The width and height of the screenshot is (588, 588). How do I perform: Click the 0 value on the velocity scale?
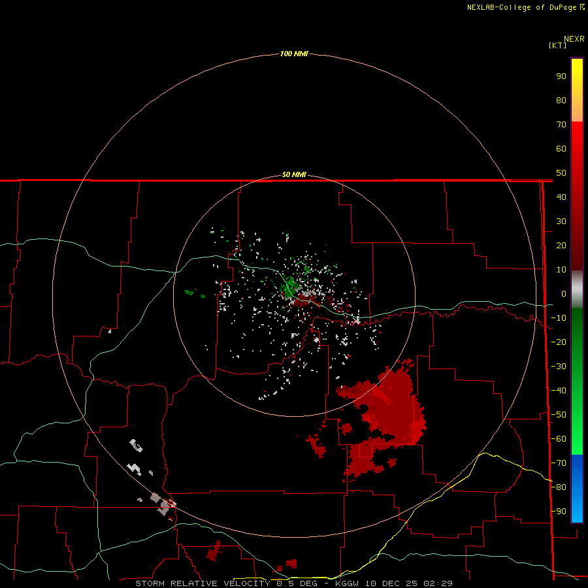pos(564,293)
